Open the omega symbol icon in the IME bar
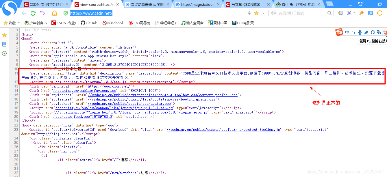This screenshot has height=177, width=387. (373, 33)
